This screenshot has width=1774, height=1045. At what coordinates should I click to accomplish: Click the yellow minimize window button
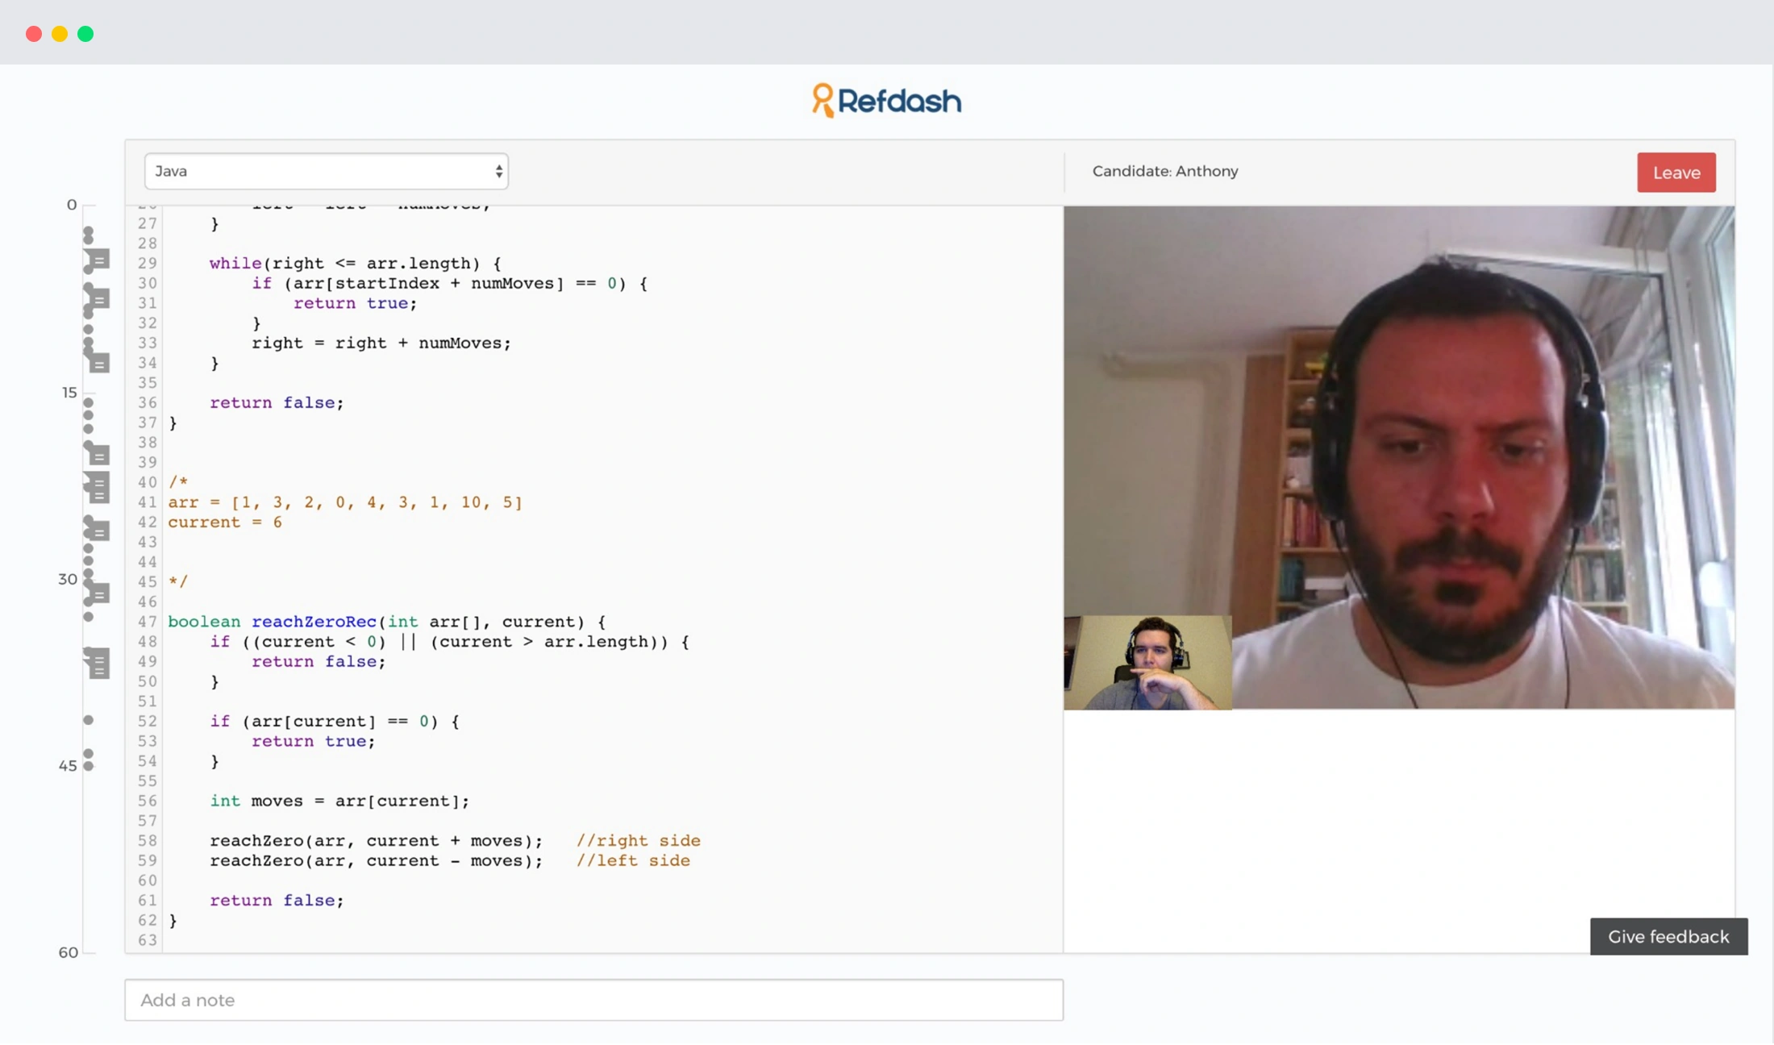coord(60,34)
